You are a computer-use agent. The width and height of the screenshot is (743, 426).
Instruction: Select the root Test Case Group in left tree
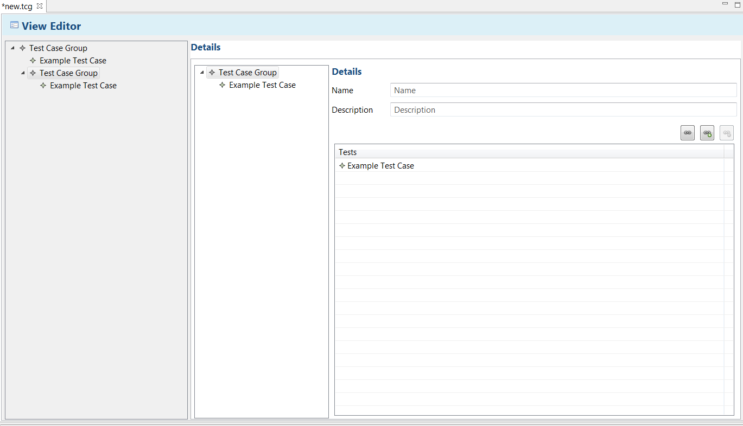pos(58,48)
